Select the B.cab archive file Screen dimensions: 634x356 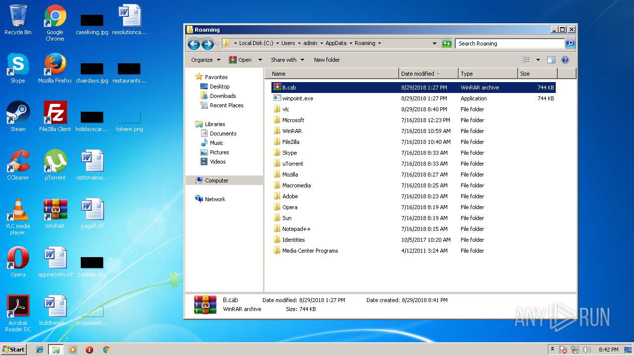[413, 88]
